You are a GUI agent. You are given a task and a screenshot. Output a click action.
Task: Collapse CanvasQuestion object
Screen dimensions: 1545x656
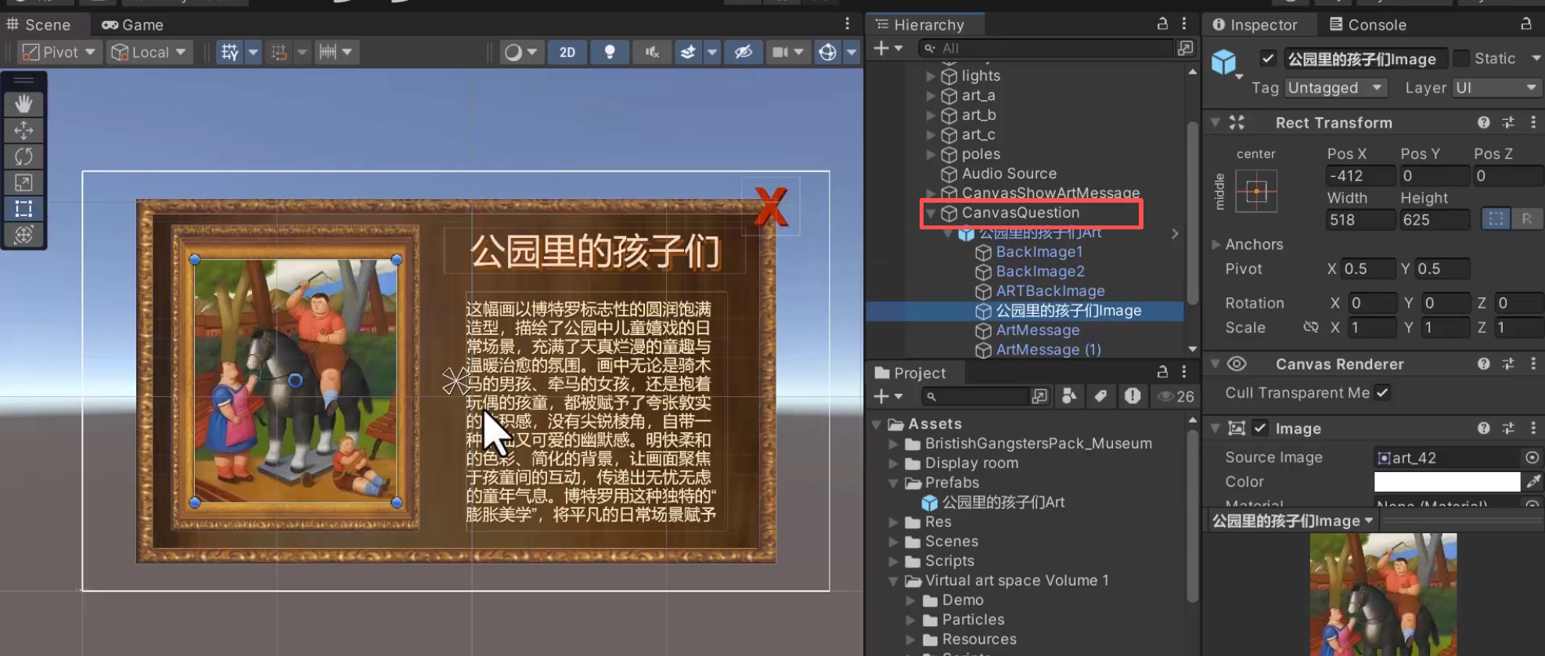coord(931,213)
